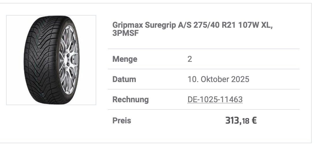Select the Datum label

(124, 79)
